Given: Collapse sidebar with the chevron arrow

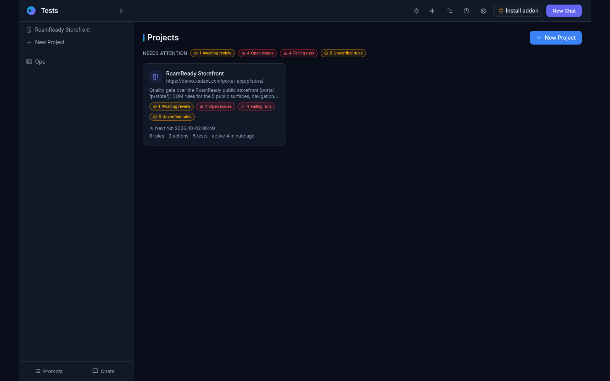Looking at the screenshot, I should [x=121, y=11].
